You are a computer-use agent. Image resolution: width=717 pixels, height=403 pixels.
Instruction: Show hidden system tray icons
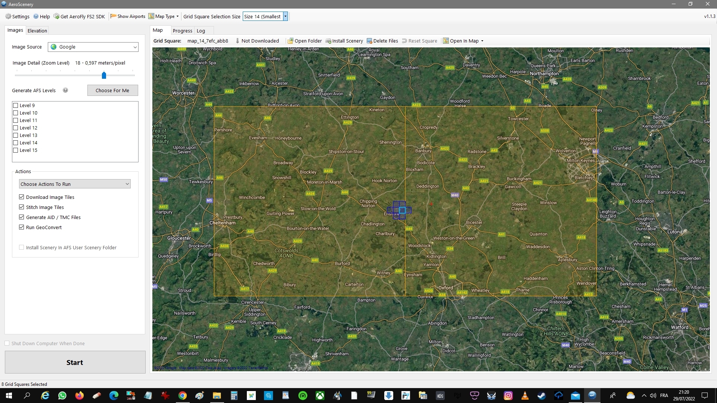click(644, 396)
